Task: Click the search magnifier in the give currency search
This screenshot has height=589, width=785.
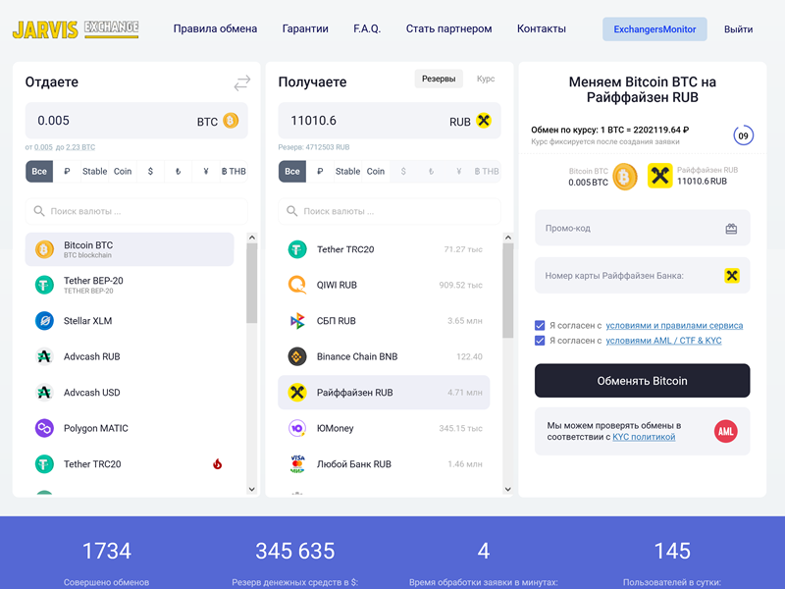Action: coord(39,211)
